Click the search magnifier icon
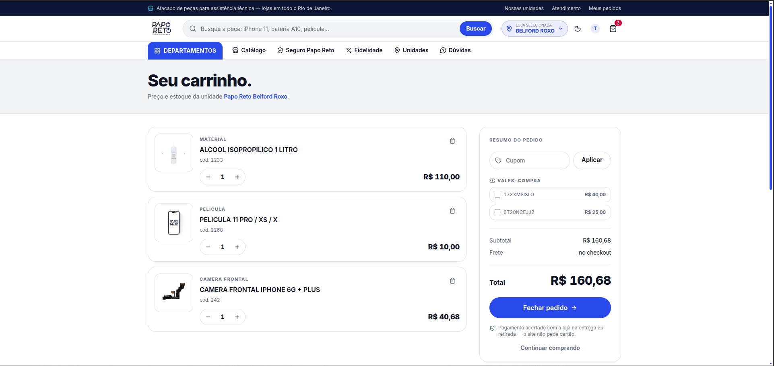This screenshot has width=774, height=366. [193, 29]
